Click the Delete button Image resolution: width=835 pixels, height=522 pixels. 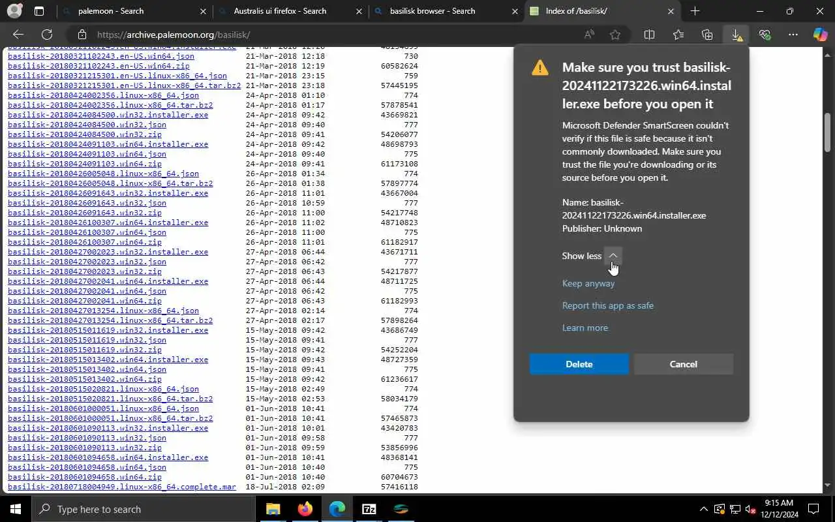[579, 364]
